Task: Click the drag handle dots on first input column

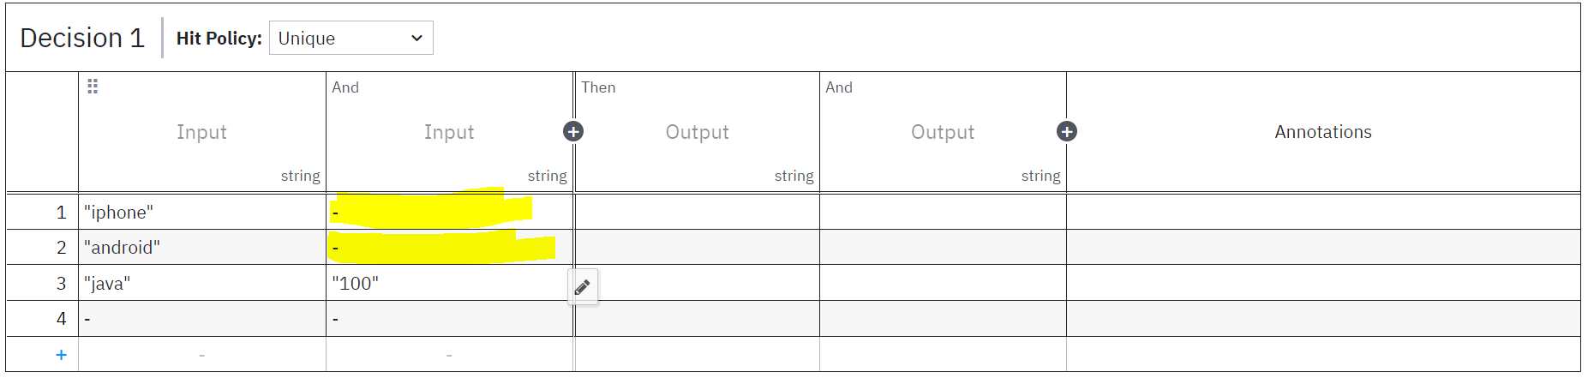Action: tap(93, 87)
